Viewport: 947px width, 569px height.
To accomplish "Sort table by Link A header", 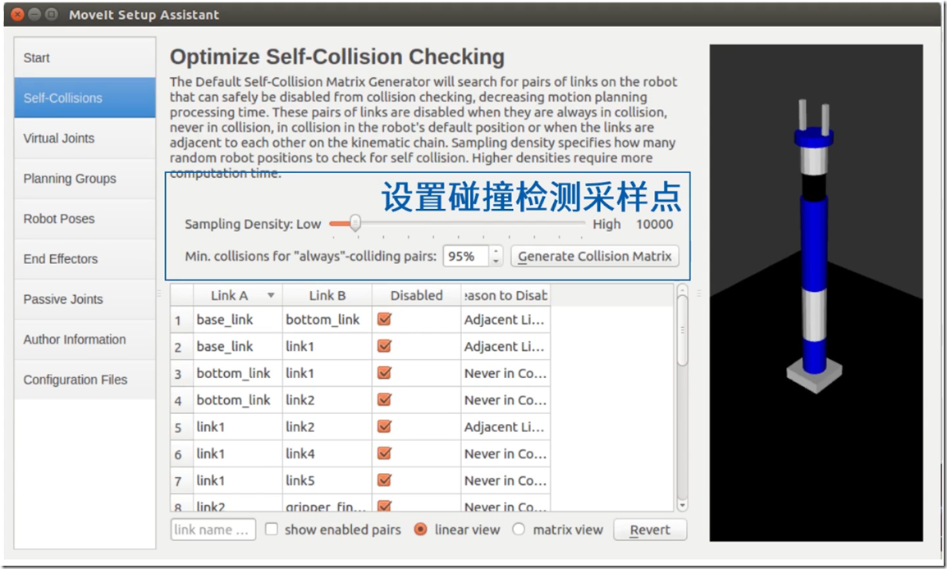I will (x=237, y=295).
